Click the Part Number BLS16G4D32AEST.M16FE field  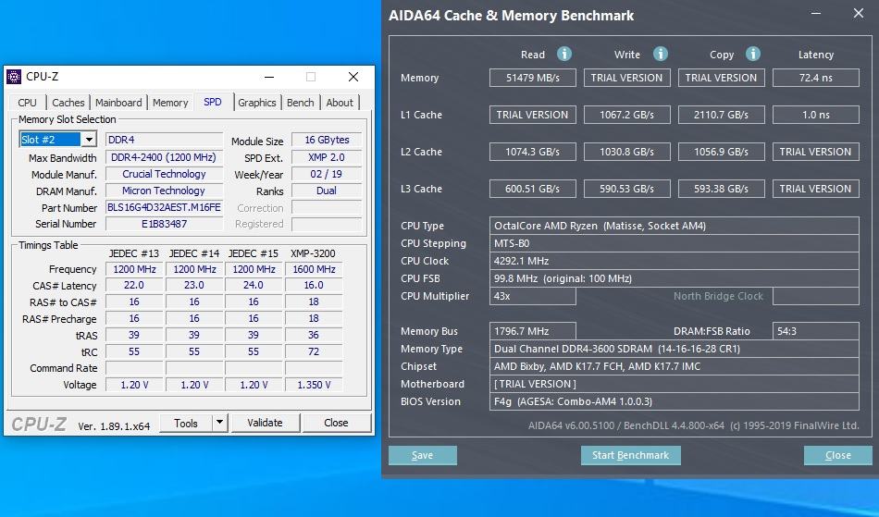[x=164, y=207]
